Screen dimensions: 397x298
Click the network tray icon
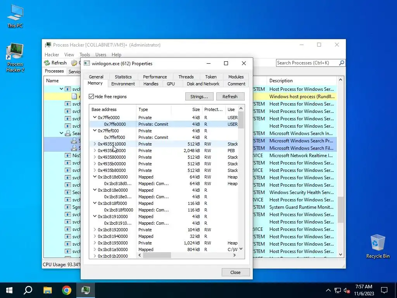coord(338,290)
